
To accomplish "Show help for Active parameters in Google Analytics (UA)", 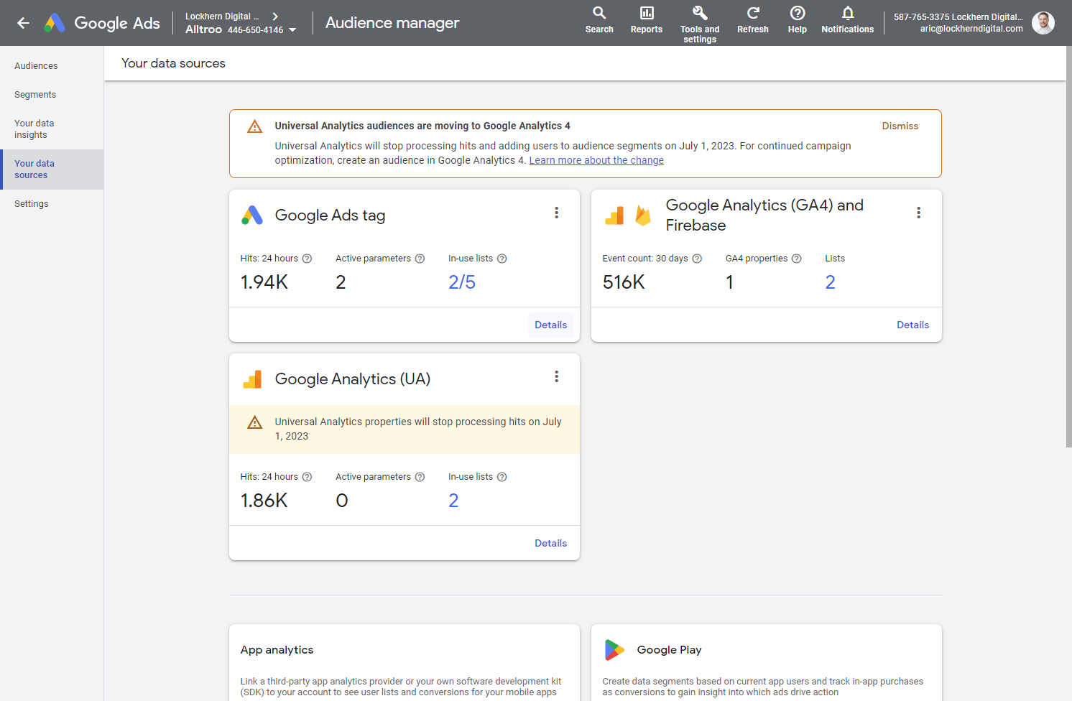I will click(420, 477).
